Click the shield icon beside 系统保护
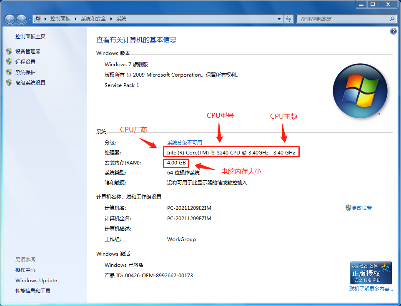The height and width of the screenshot is (306, 401). [9, 71]
